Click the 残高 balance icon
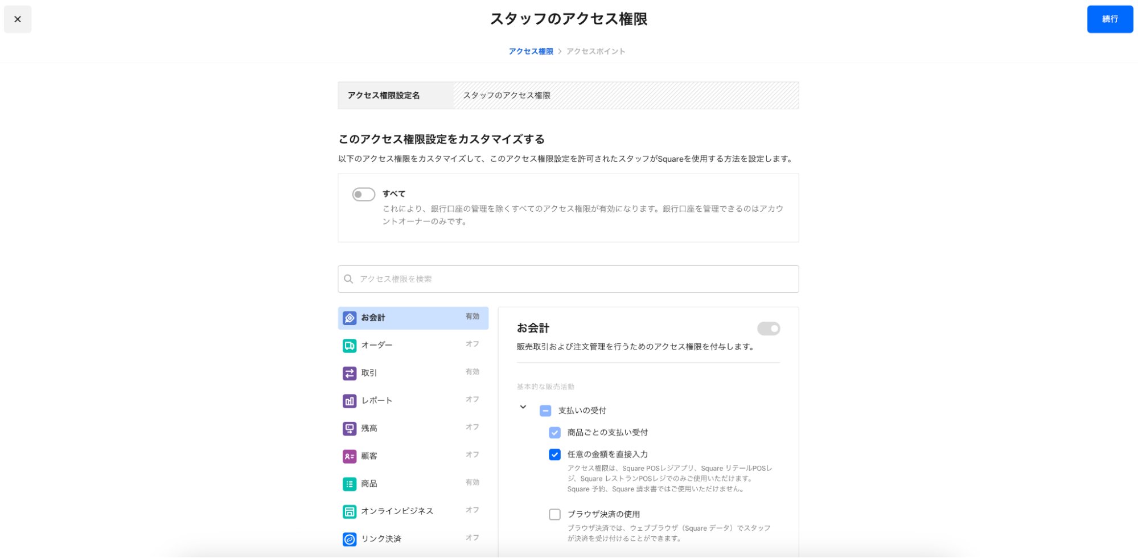The height and width of the screenshot is (558, 1138). coord(350,428)
